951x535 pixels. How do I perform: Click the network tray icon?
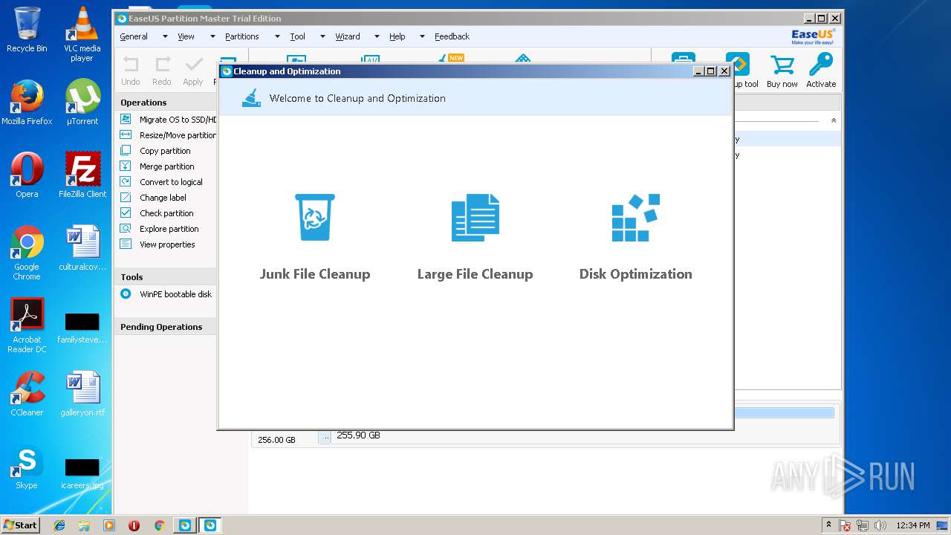pyautogui.click(x=863, y=525)
